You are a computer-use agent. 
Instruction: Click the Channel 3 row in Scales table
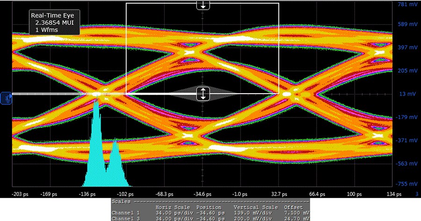click(210, 218)
